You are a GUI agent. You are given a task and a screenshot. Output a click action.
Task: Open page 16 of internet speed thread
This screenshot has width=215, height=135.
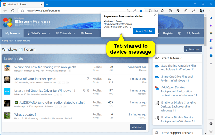coord(67,82)
